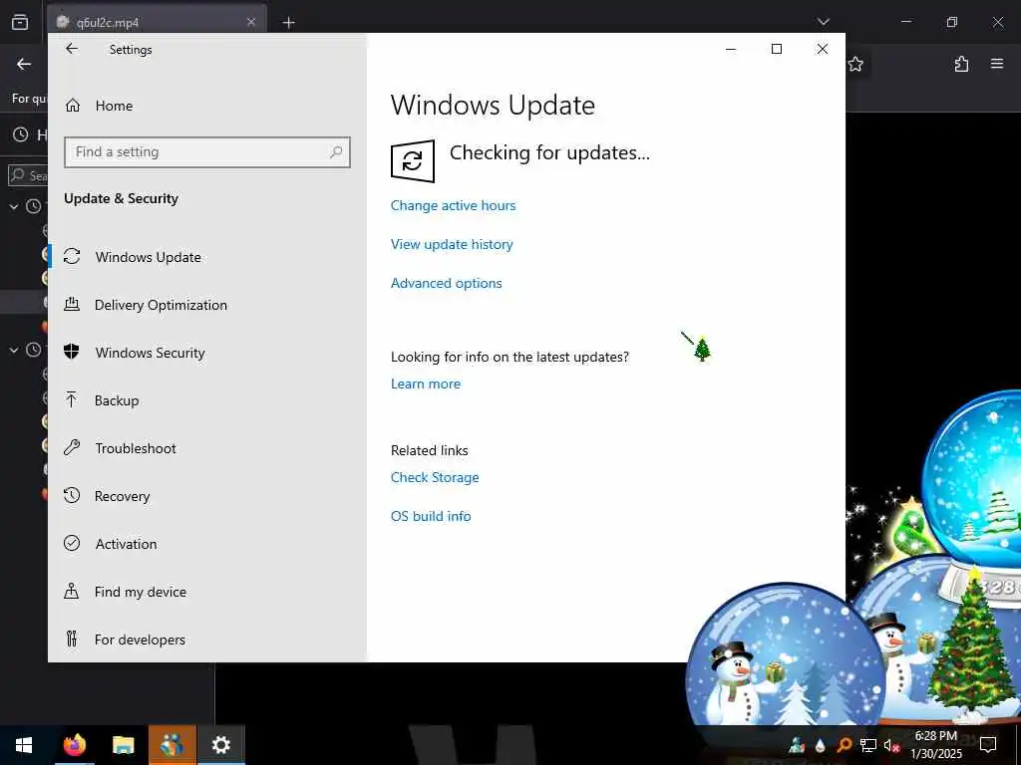Open View update history link

coord(452,245)
